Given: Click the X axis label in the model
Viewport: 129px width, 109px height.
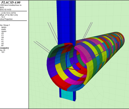Looking at the screenshot, I should 80,69.
